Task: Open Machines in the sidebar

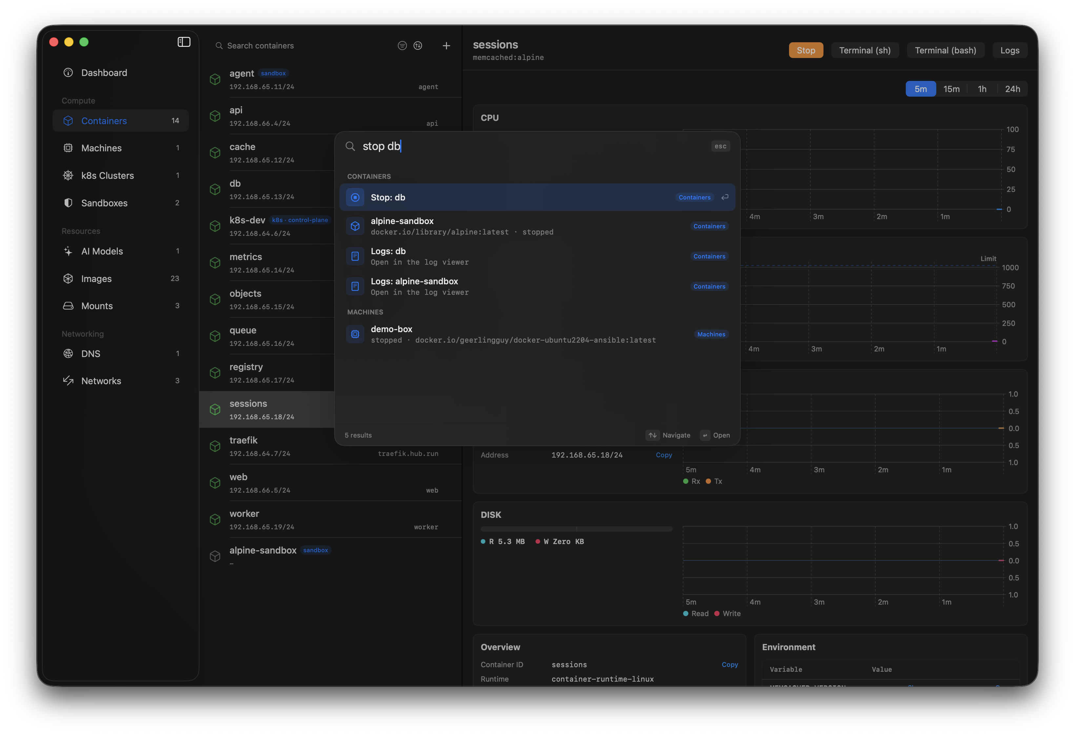Action: tap(120, 148)
